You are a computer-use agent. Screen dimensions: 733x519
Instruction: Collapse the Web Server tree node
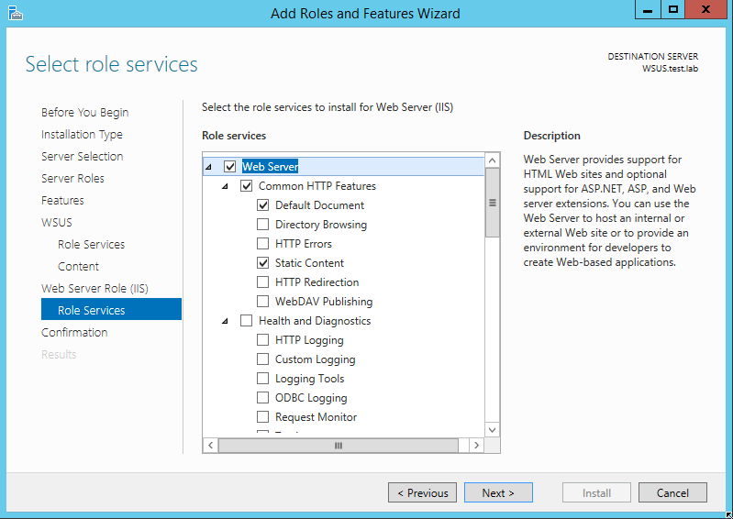pyautogui.click(x=208, y=167)
